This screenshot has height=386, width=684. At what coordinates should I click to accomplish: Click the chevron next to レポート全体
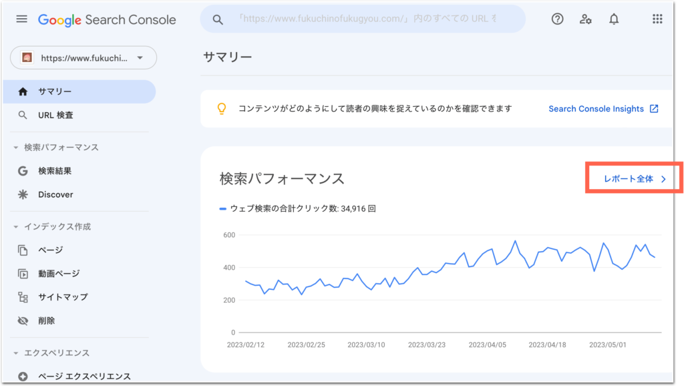(663, 179)
